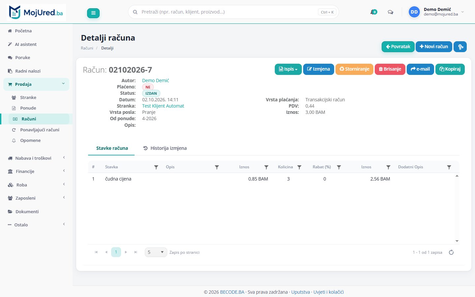Click the table's vertical scrollbar down arrow
This screenshot has width=475, height=297.
457,241
